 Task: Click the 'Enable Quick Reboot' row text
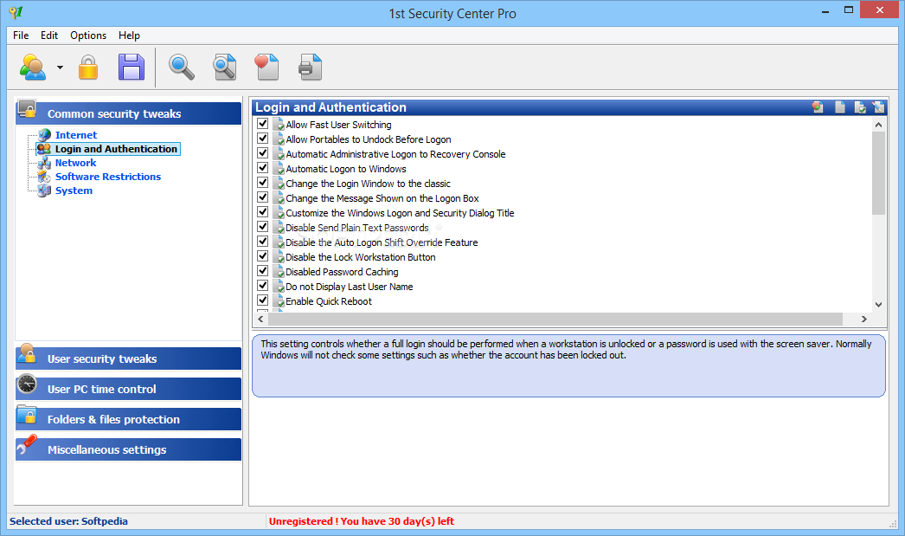point(329,301)
